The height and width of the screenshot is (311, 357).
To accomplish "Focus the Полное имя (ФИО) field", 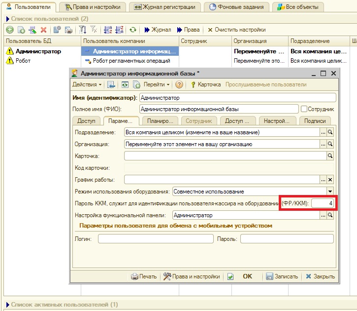I will pos(219,109).
